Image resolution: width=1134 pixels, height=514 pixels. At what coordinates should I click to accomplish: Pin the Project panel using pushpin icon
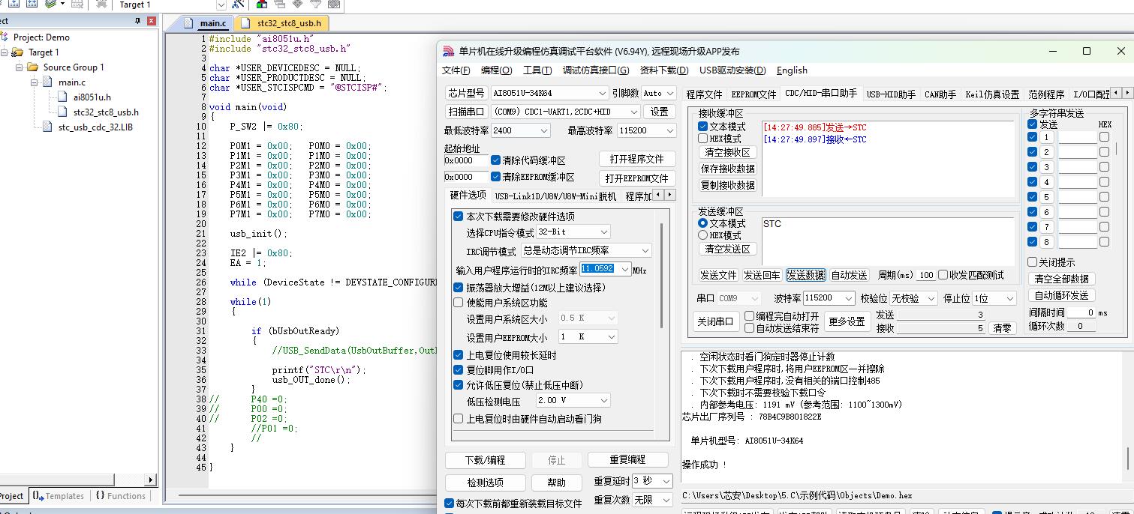137,21
